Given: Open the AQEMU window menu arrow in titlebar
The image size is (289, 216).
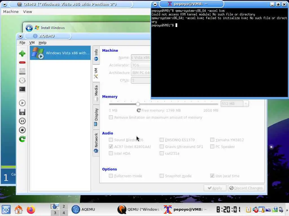Looking at the screenshot, I should coord(20,36).
